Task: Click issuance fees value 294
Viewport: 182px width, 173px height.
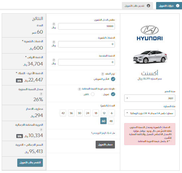Action: [x=39, y=115]
